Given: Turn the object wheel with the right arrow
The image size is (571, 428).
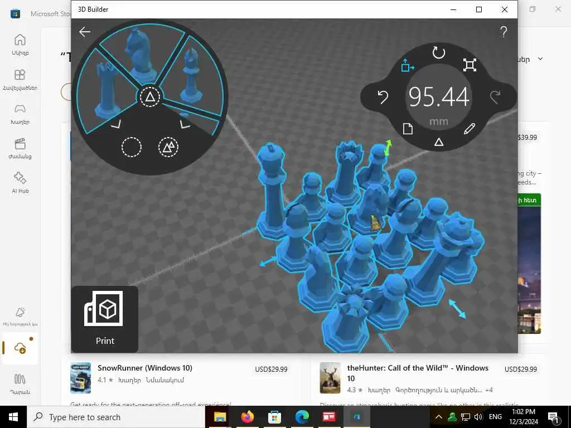Looking at the screenshot, I should (x=185, y=124).
